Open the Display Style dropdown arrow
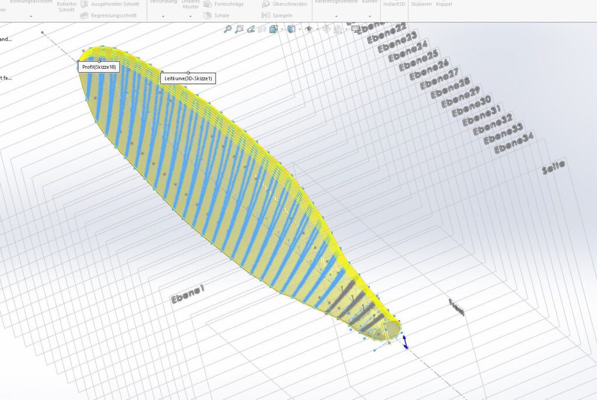This screenshot has width=597, height=400. pos(300,29)
